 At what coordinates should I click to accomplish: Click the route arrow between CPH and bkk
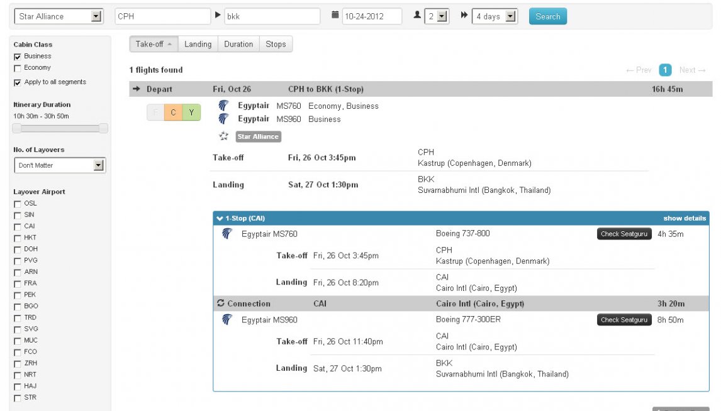pyautogui.click(x=218, y=15)
